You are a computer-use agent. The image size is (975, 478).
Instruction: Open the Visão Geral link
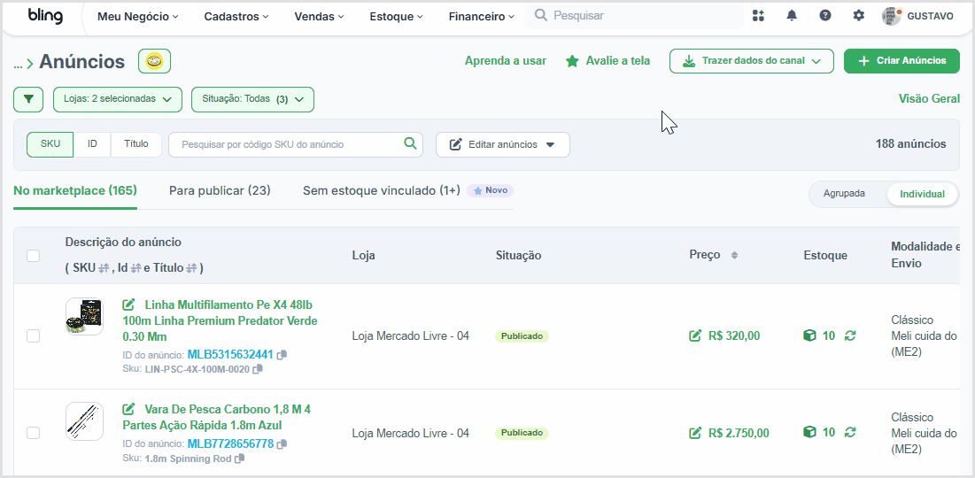click(x=929, y=99)
